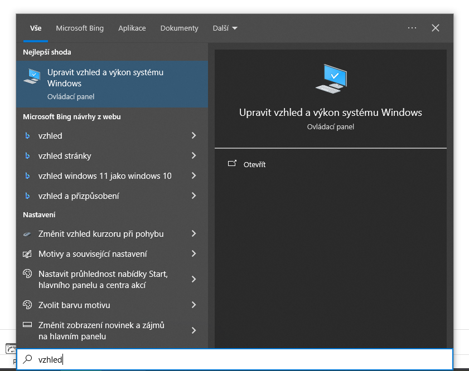Viewport: 469px width, 371px height.
Task: Open suggestion 'vzhled a přizpůsobení'
Action: coord(112,196)
